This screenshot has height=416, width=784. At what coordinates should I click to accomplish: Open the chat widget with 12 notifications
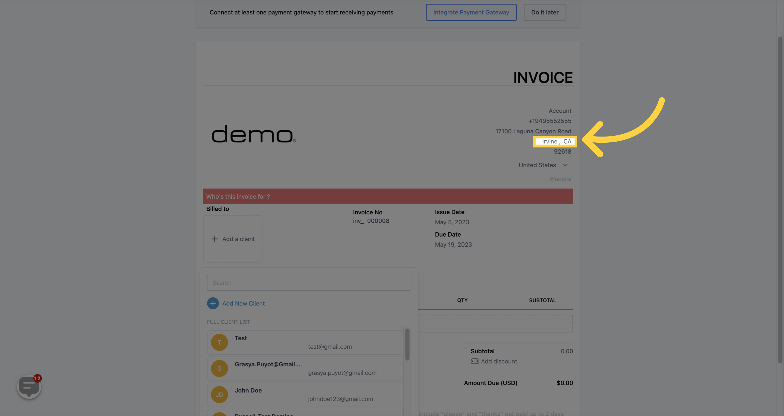coord(29,387)
